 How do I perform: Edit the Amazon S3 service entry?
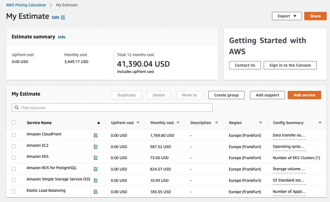coord(96,180)
